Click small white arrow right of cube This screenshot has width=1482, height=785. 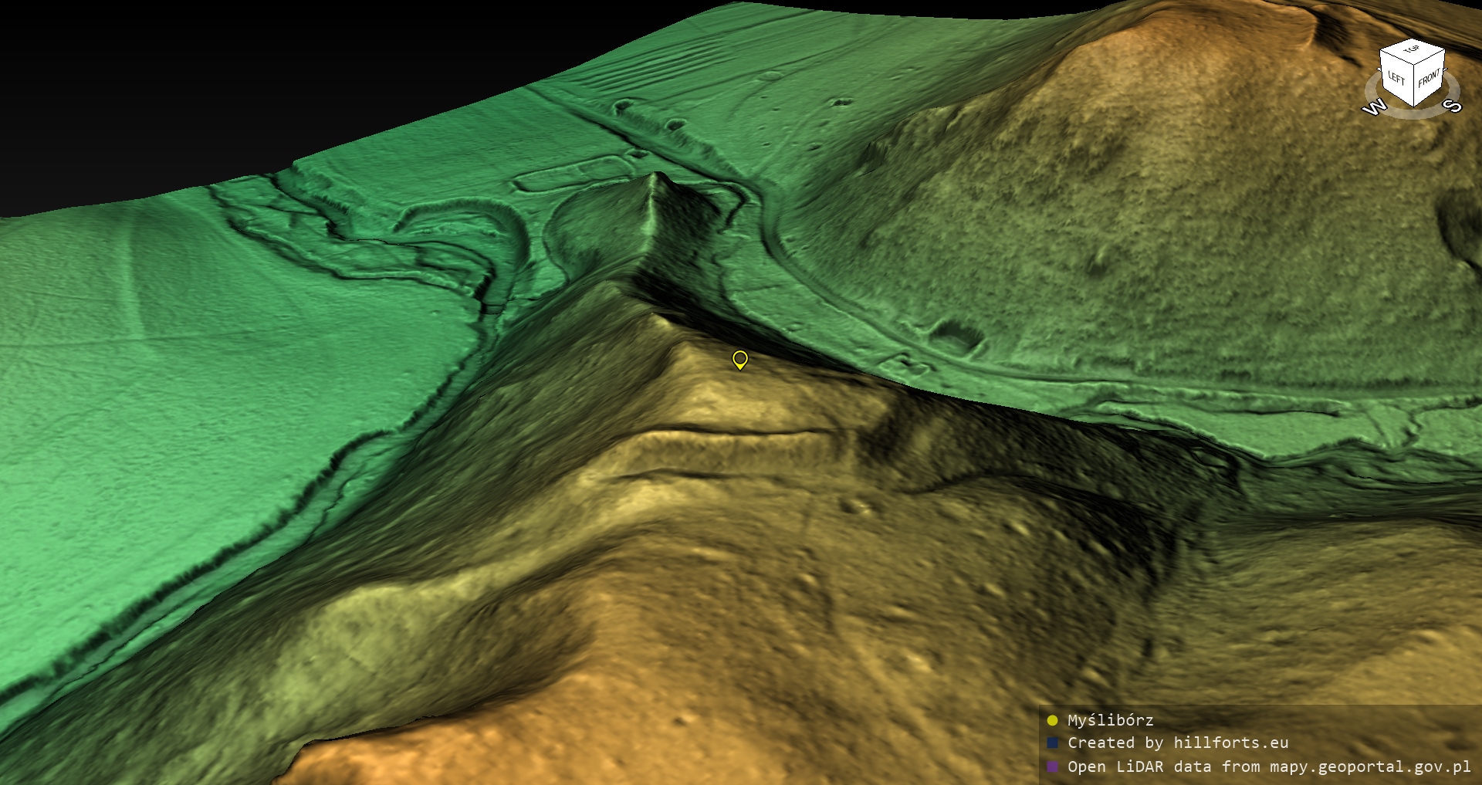[1446, 69]
